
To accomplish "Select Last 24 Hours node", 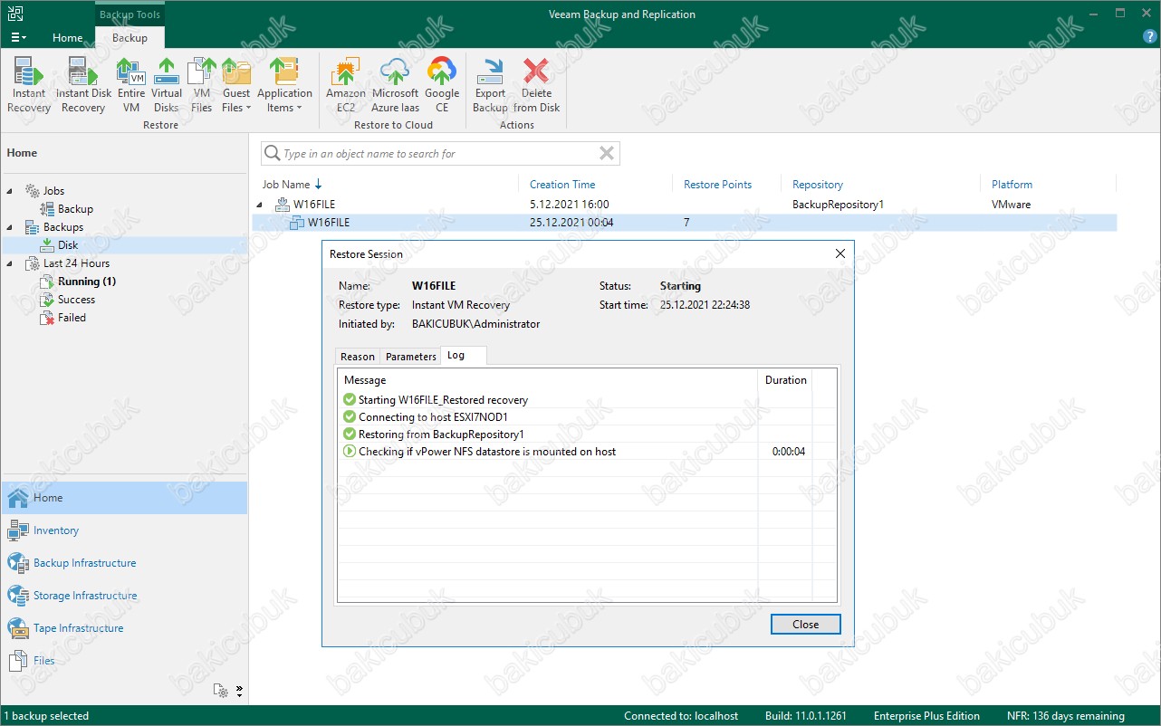I will click(x=76, y=263).
